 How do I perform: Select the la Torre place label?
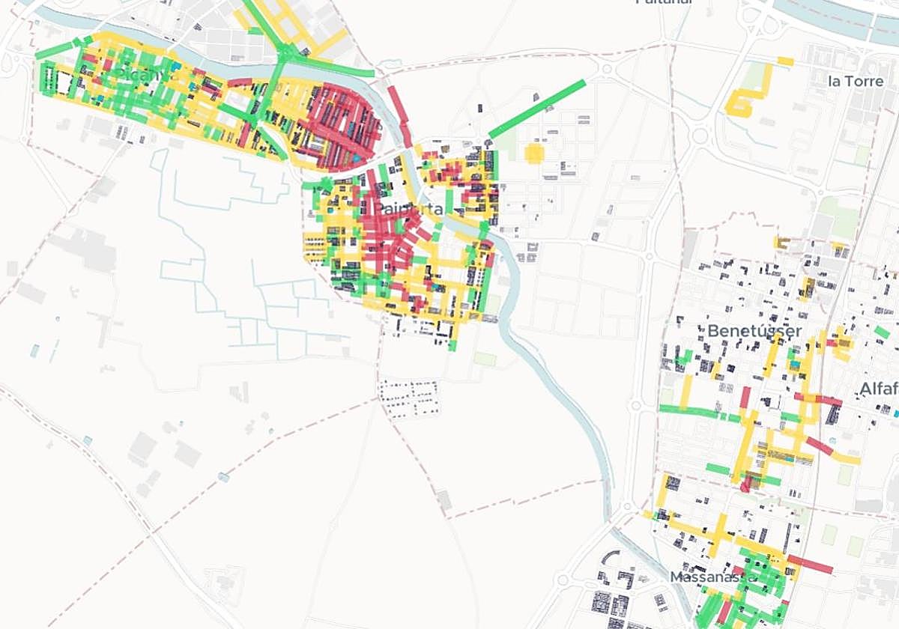[856, 81]
